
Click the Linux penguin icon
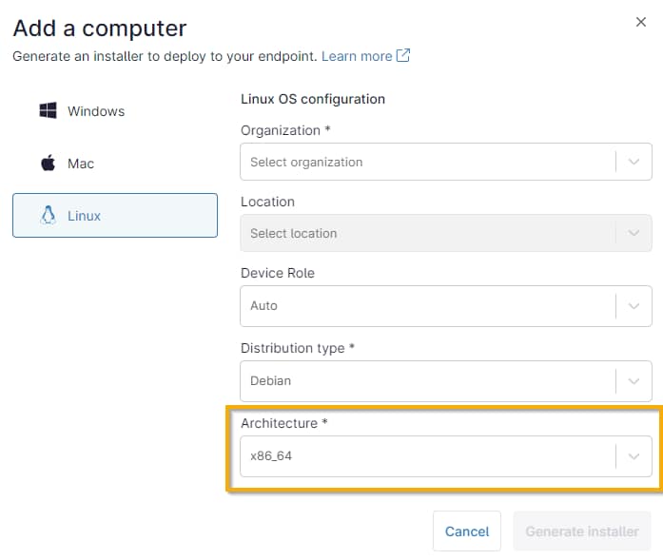tap(48, 216)
